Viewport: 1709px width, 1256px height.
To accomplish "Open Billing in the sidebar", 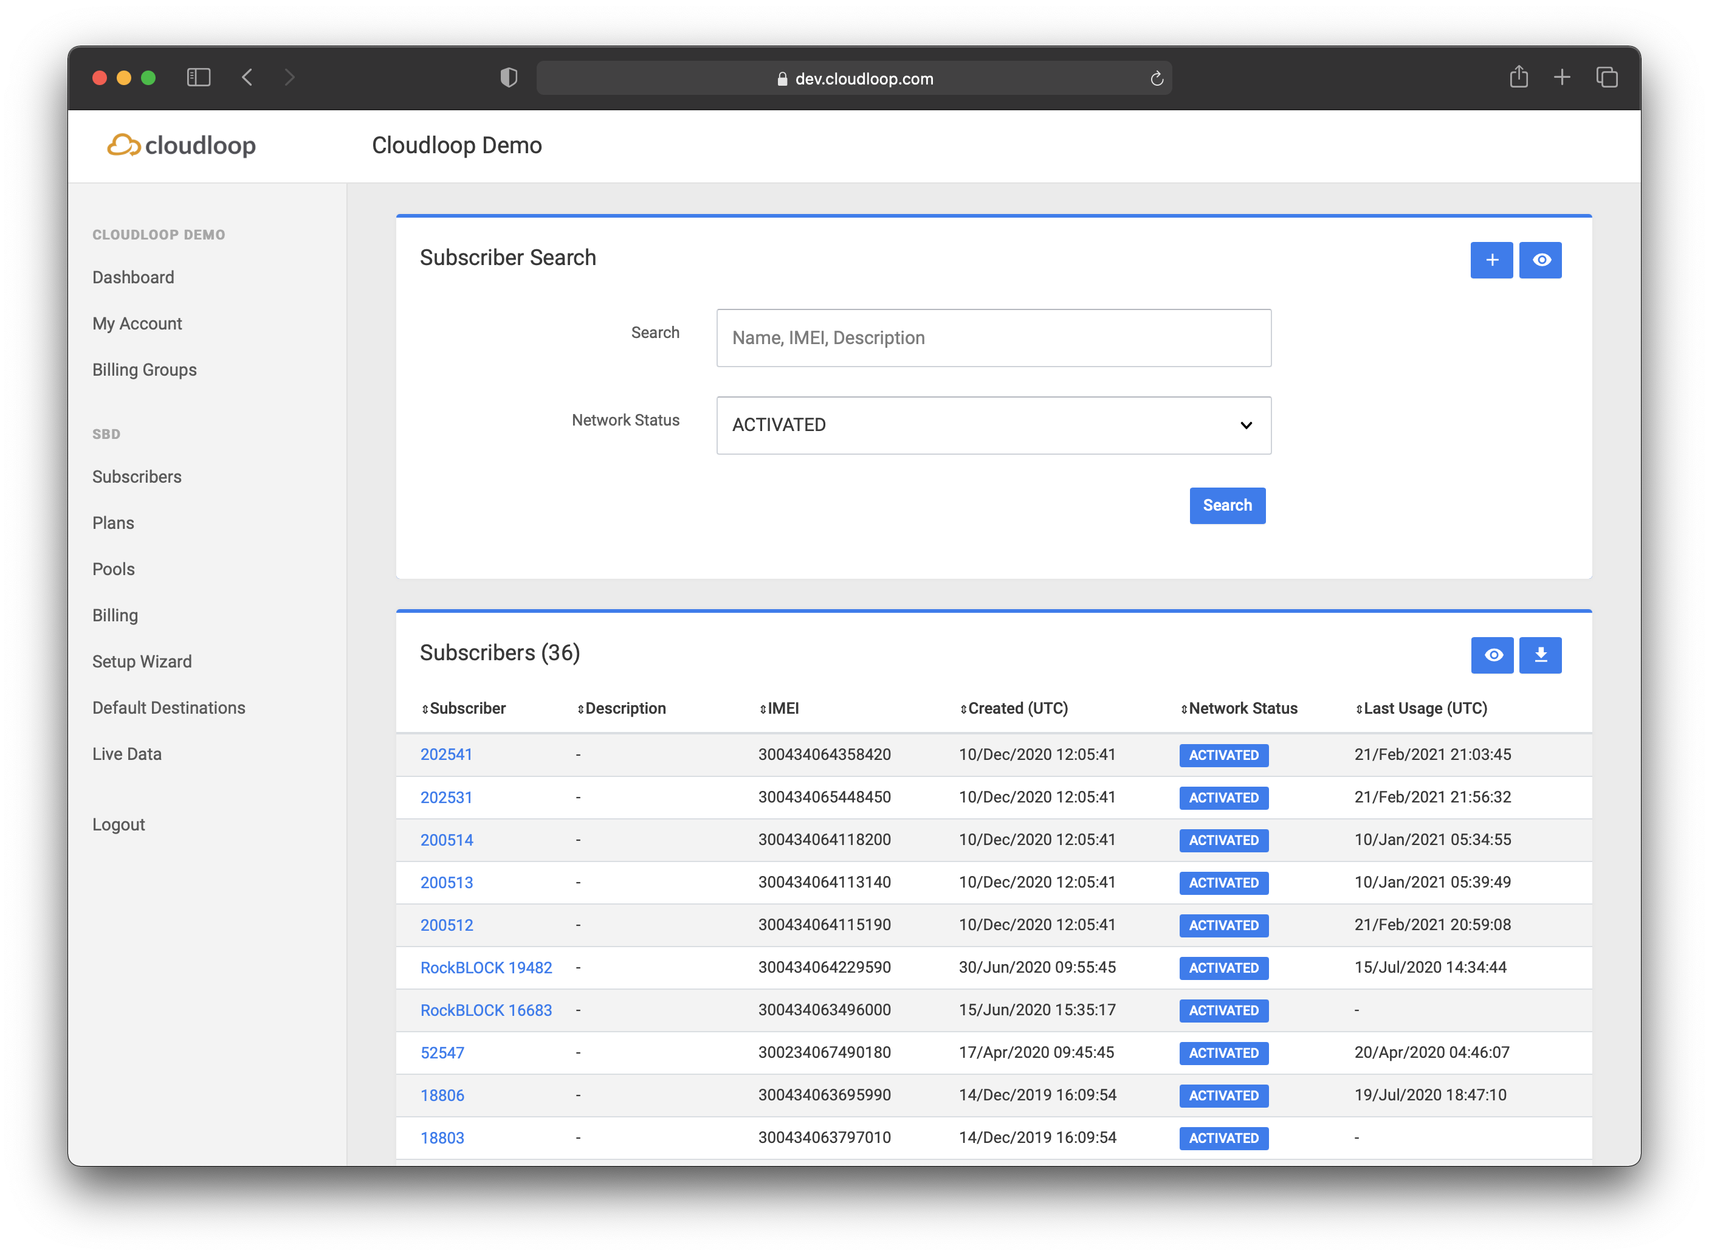I will pyautogui.click(x=115, y=615).
